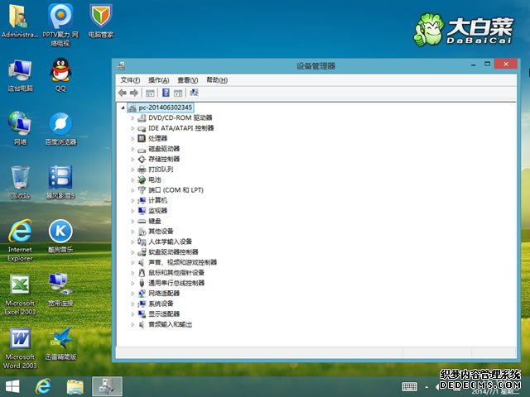This screenshot has height=397, width=530.
Task: Click the 音频输入和输出 speaker icon
Action: click(x=142, y=324)
